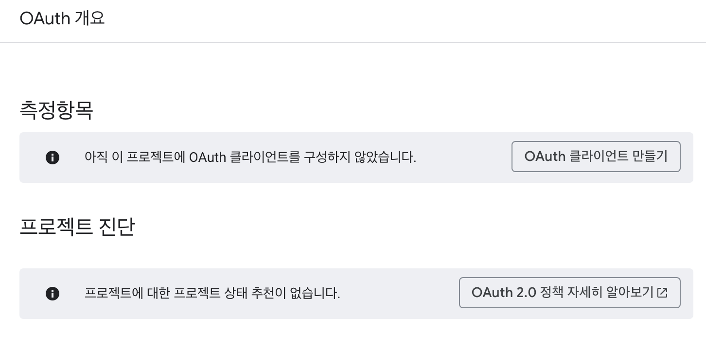Screen dimensions: 706x352
Task: Click the OAuth 개요 page title
Action: click(x=62, y=18)
